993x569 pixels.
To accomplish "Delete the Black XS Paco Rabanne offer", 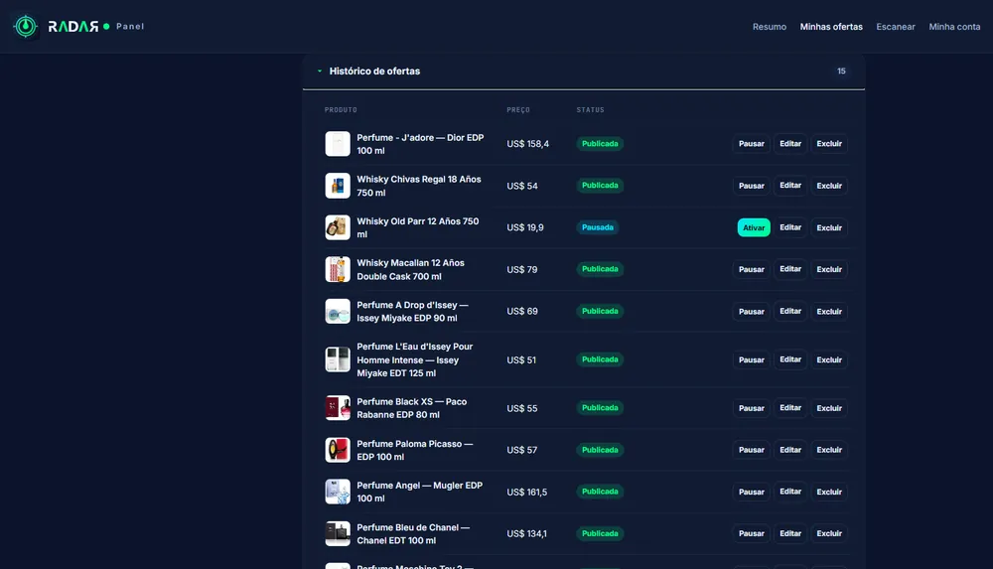I will (x=829, y=408).
